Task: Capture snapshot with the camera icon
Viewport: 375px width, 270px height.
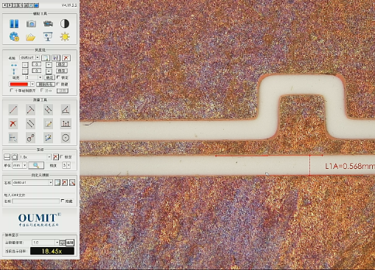Action: click(x=31, y=24)
